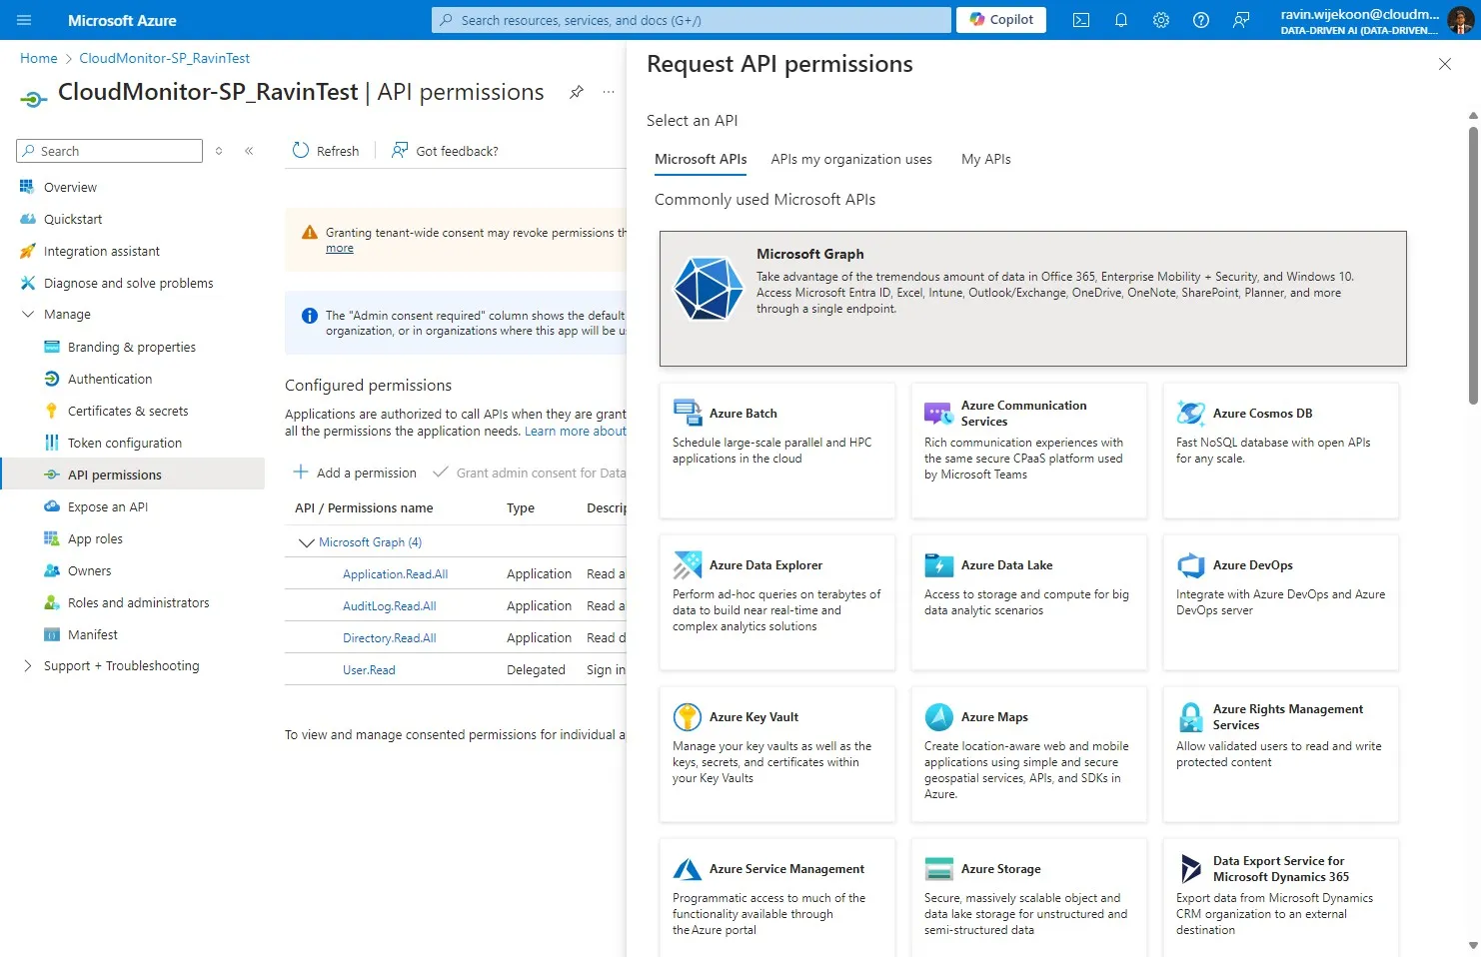
Task: Open the Application.Read.All permission
Action: [x=395, y=574]
